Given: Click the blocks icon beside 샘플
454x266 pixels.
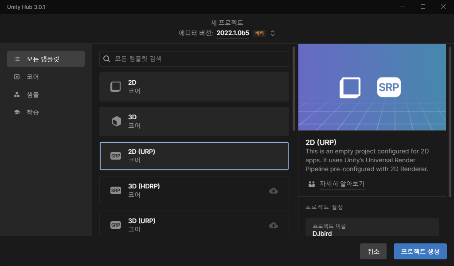Looking at the screenshot, I should point(17,94).
